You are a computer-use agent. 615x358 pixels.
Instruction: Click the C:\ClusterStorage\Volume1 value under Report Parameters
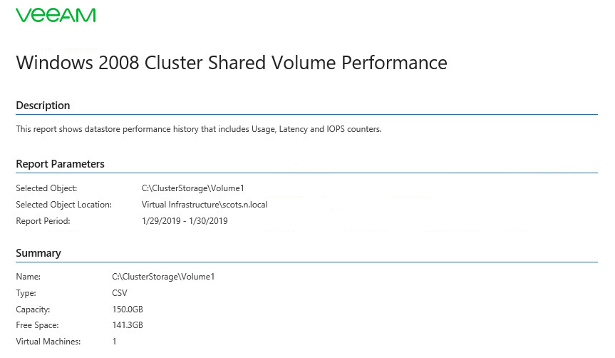tap(192, 188)
